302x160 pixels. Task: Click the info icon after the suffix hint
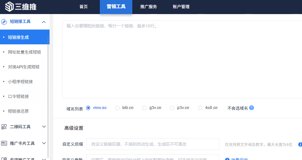(x=300, y=144)
